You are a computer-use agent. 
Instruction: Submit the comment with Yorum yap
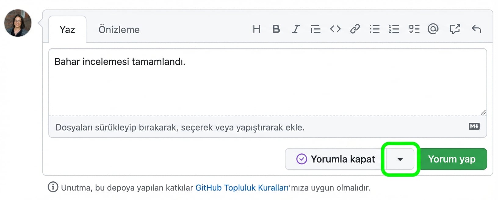[452, 159]
